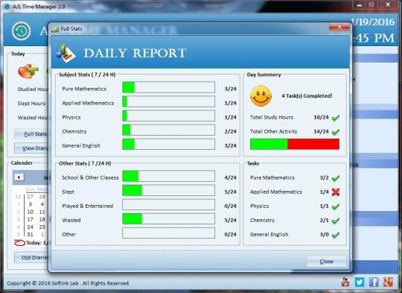Click the '2/1' Chemistry task value
This screenshot has height=293, width=402.
(x=324, y=221)
